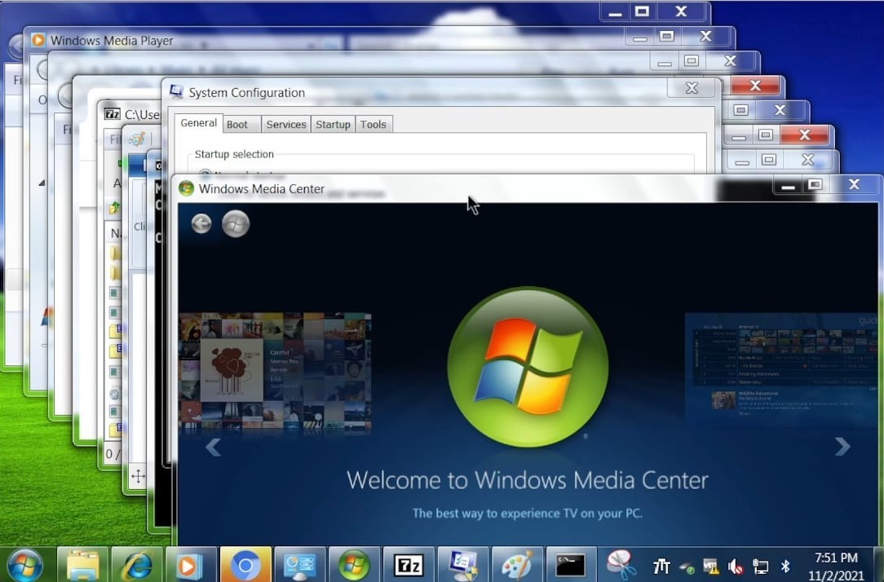Open the Chrome browser taskbar icon
The height and width of the screenshot is (582, 884).
245,565
